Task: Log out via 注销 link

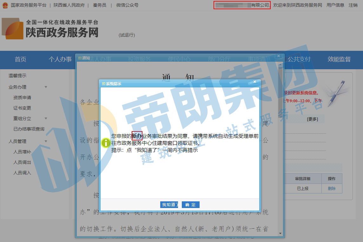Action: pyautogui.click(x=353, y=5)
